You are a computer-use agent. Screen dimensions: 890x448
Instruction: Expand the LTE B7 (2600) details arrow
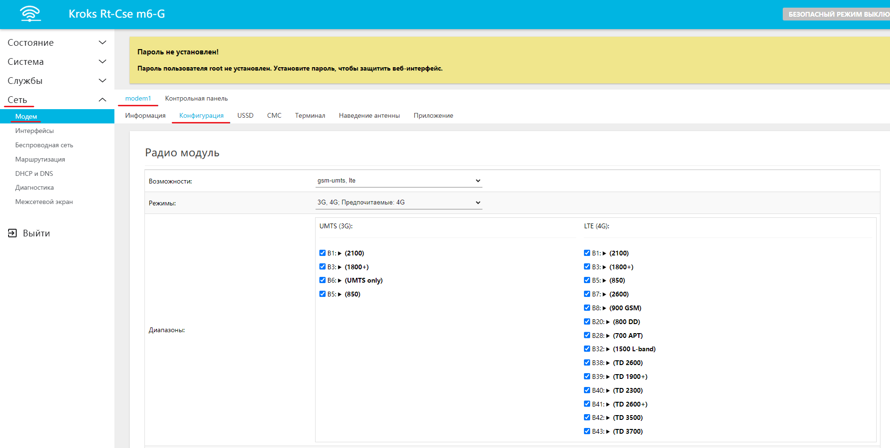pyautogui.click(x=604, y=295)
